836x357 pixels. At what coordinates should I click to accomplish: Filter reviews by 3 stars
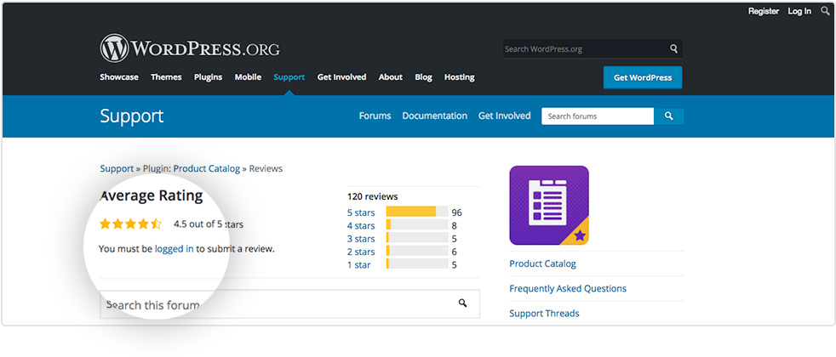361,239
